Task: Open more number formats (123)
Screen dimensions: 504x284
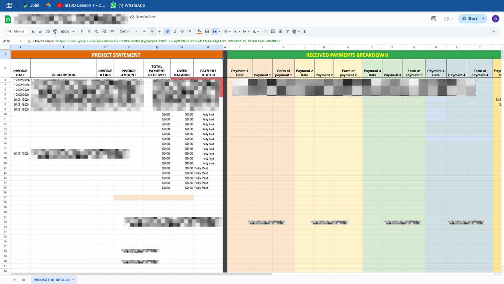Action: click(111, 32)
